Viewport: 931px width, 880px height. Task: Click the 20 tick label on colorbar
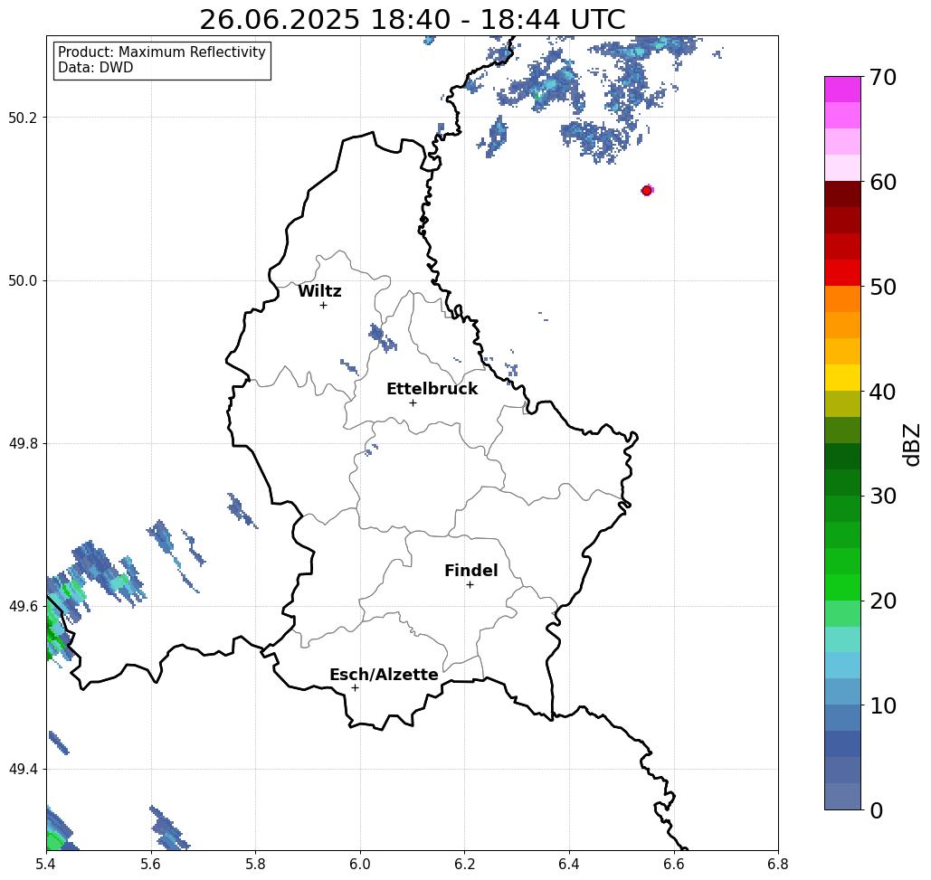[882, 601]
